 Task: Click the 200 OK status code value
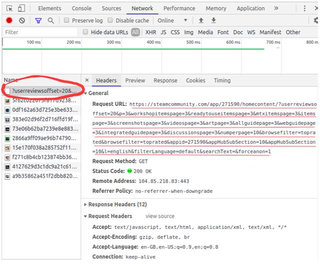(x=142, y=171)
